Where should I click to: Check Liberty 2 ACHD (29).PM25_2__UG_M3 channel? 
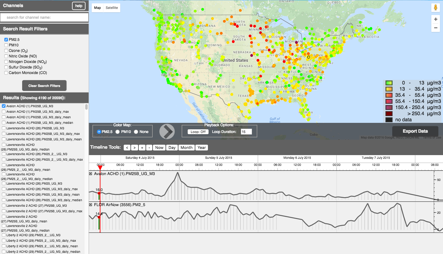pyautogui.click(x=4, y=235)
